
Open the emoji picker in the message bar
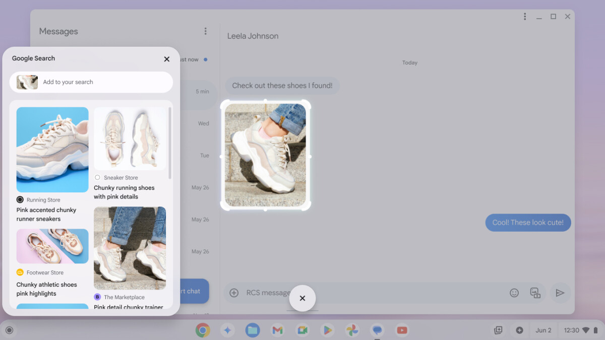(x=514, y=293)
